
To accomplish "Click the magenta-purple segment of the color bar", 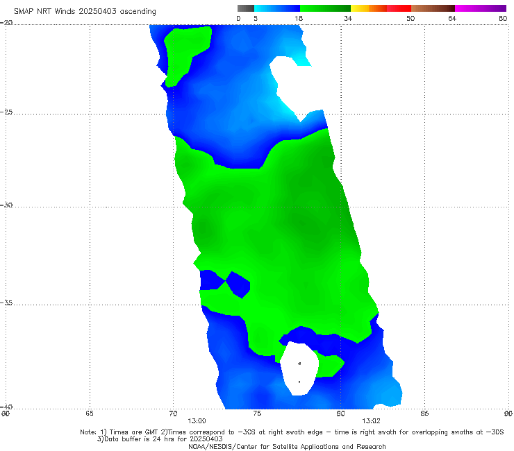I will 481,8.
